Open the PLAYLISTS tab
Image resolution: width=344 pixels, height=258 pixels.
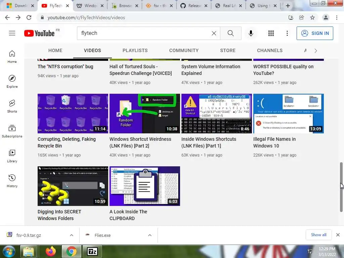pyautogui.click(x=135, y=50)
